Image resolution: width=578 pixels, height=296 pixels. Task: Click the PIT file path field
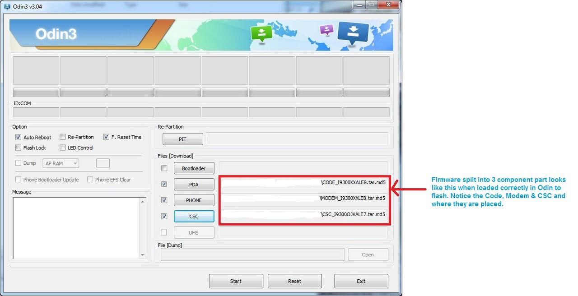click(x=297, y=139)
